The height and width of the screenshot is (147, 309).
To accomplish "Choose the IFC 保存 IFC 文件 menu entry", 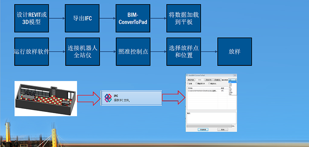I will (x=131, y=98).
